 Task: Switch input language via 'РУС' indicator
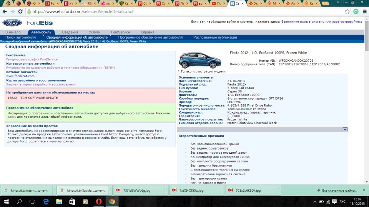pyautogui.click(x=342, y=202)
